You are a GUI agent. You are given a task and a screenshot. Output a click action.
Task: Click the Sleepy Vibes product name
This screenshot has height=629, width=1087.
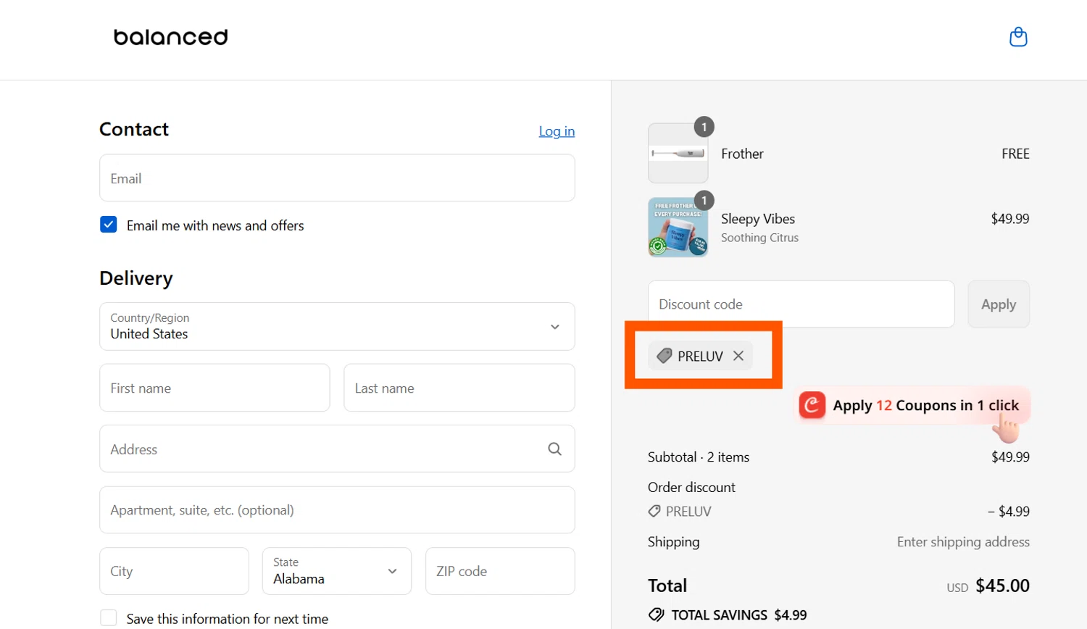pos(758,219)
